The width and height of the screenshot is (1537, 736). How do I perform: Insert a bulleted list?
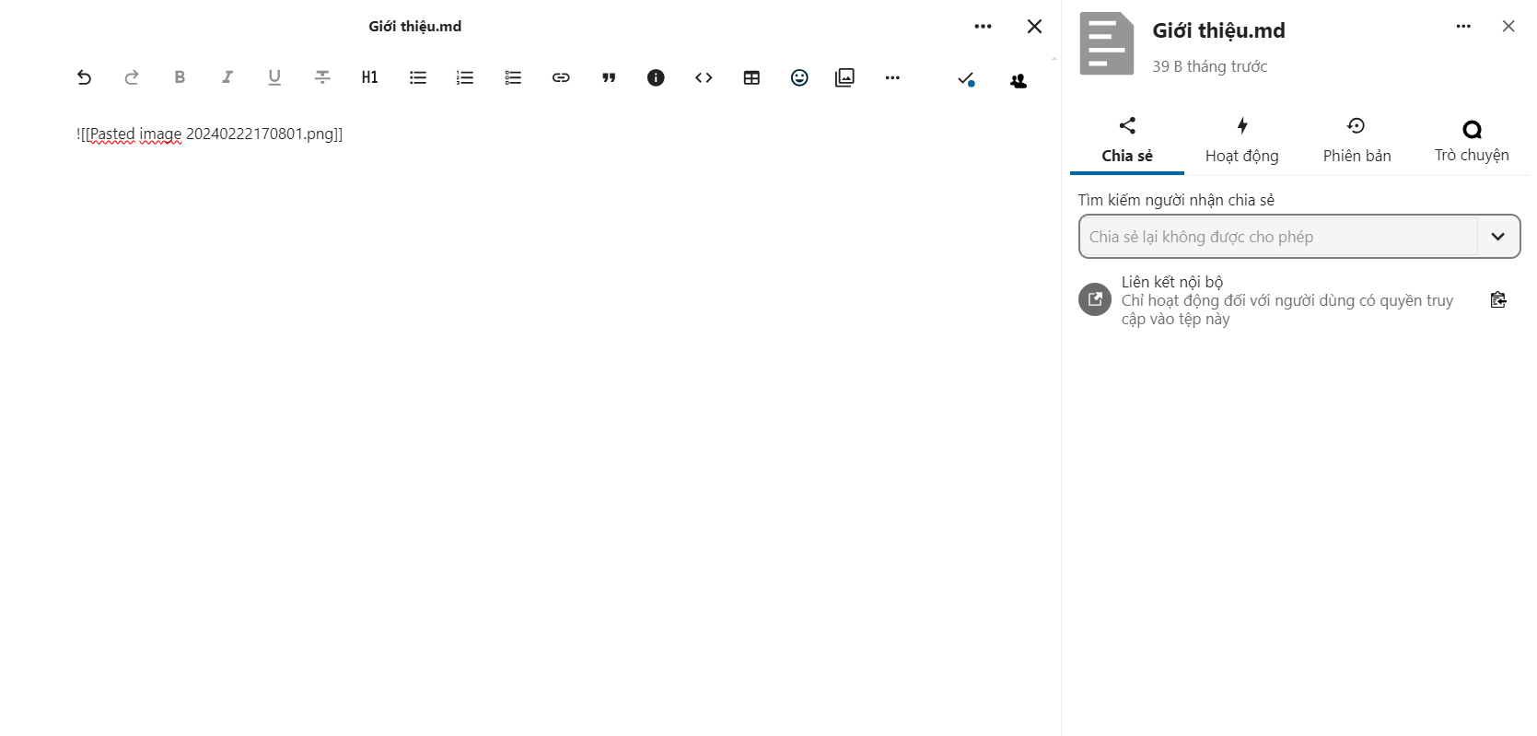tap(418, 77)
